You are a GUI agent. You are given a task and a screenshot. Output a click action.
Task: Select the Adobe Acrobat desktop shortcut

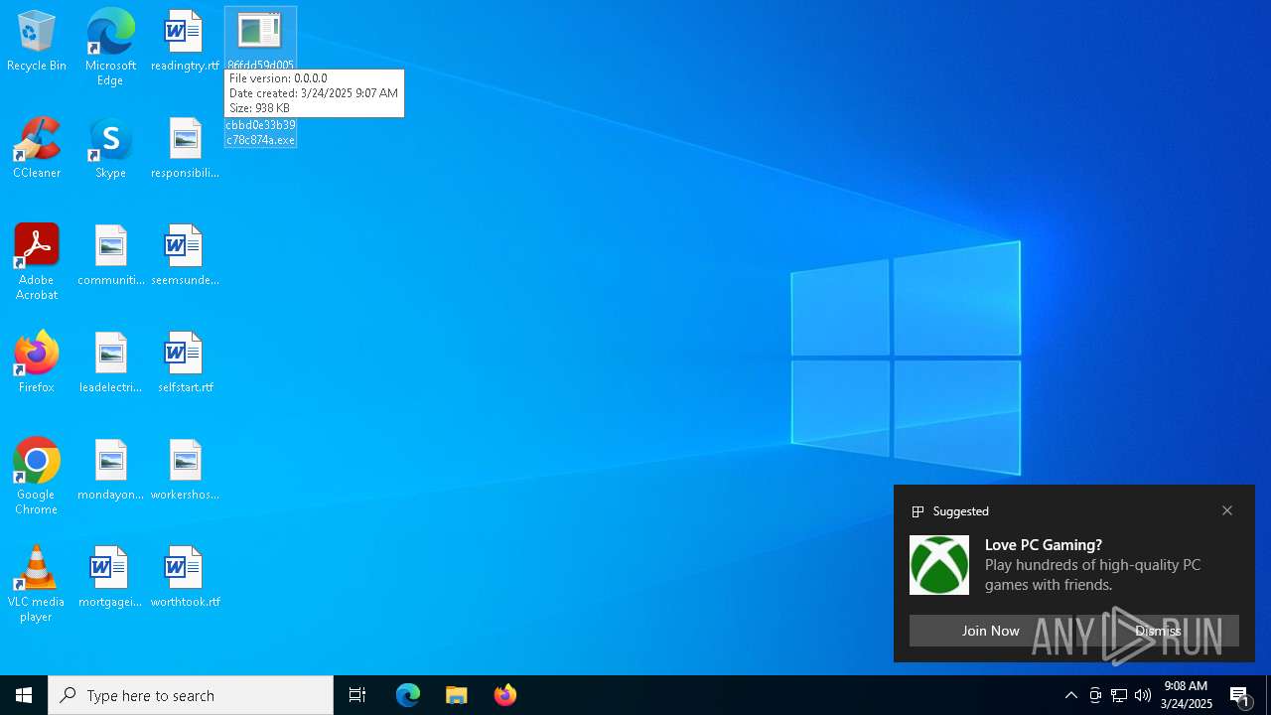[x=37, y=261]
